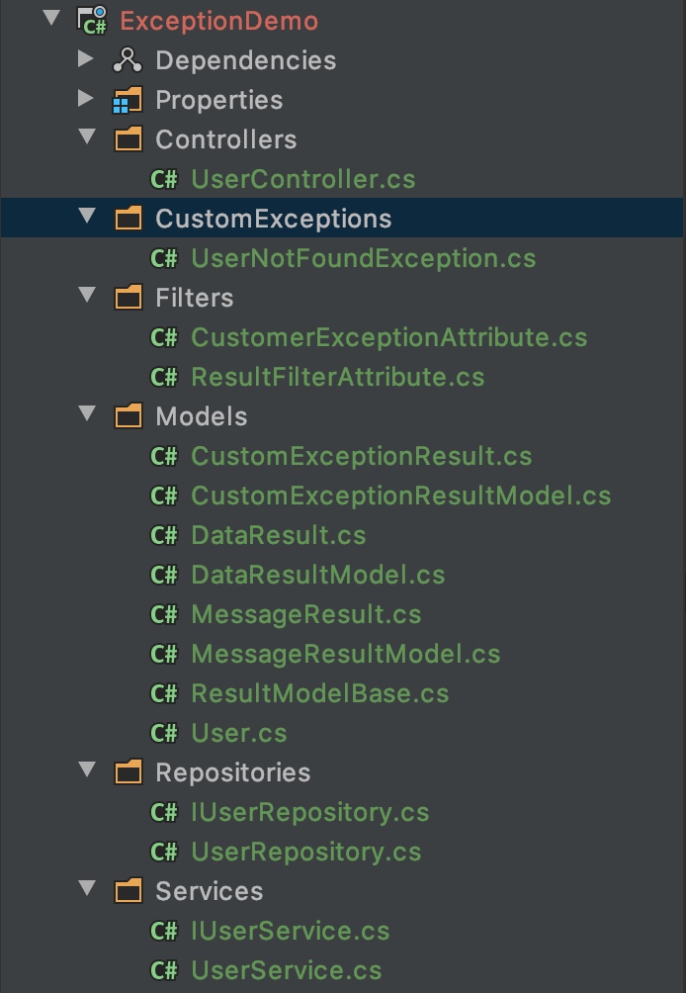Expand the Properties folder arrow
This screenshot has width=686, height=993.
(87, 100)
